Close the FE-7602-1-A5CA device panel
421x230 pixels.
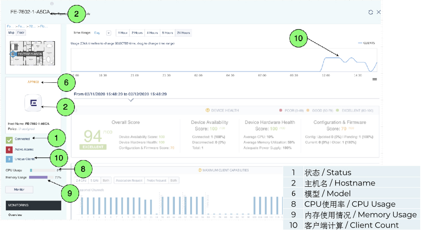coord(378,12)
